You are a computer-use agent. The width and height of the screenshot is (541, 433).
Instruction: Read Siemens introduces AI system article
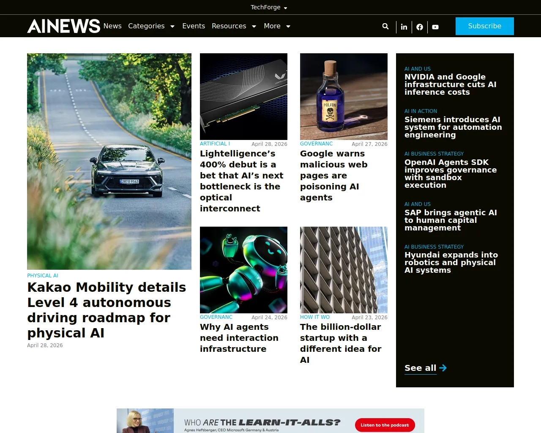(453, 127)
